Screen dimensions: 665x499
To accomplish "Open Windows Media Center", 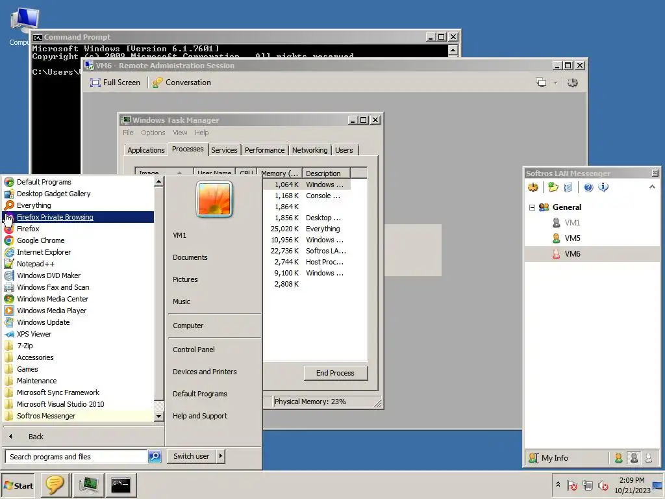I will (79, 299).
